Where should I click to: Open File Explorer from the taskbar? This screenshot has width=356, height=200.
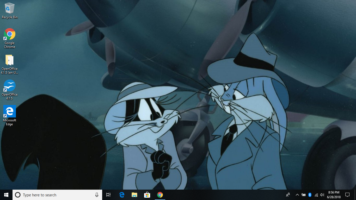(x=134, y=195)
